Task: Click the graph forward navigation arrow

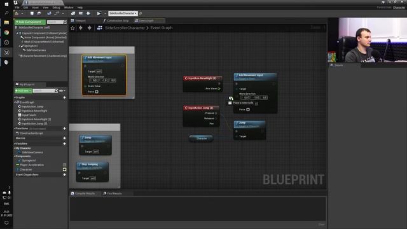Action: 89,28
